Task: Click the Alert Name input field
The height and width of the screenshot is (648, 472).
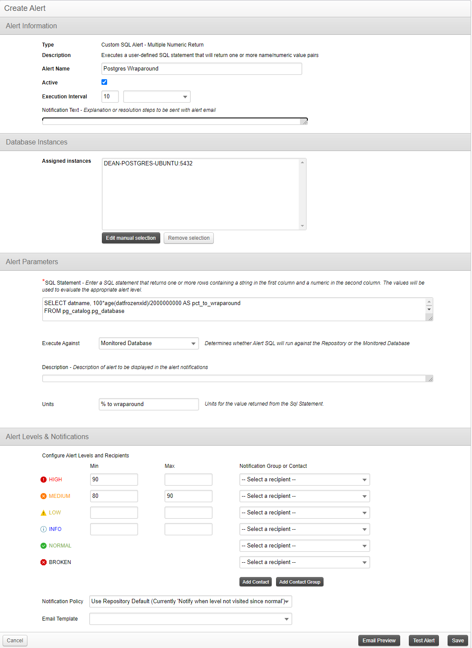Action: (202, 69)
